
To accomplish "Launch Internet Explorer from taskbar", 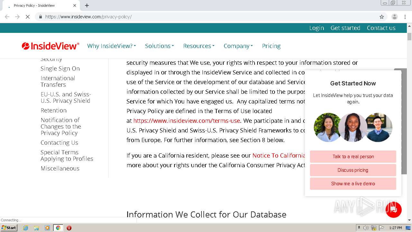I will pos(25,228).
